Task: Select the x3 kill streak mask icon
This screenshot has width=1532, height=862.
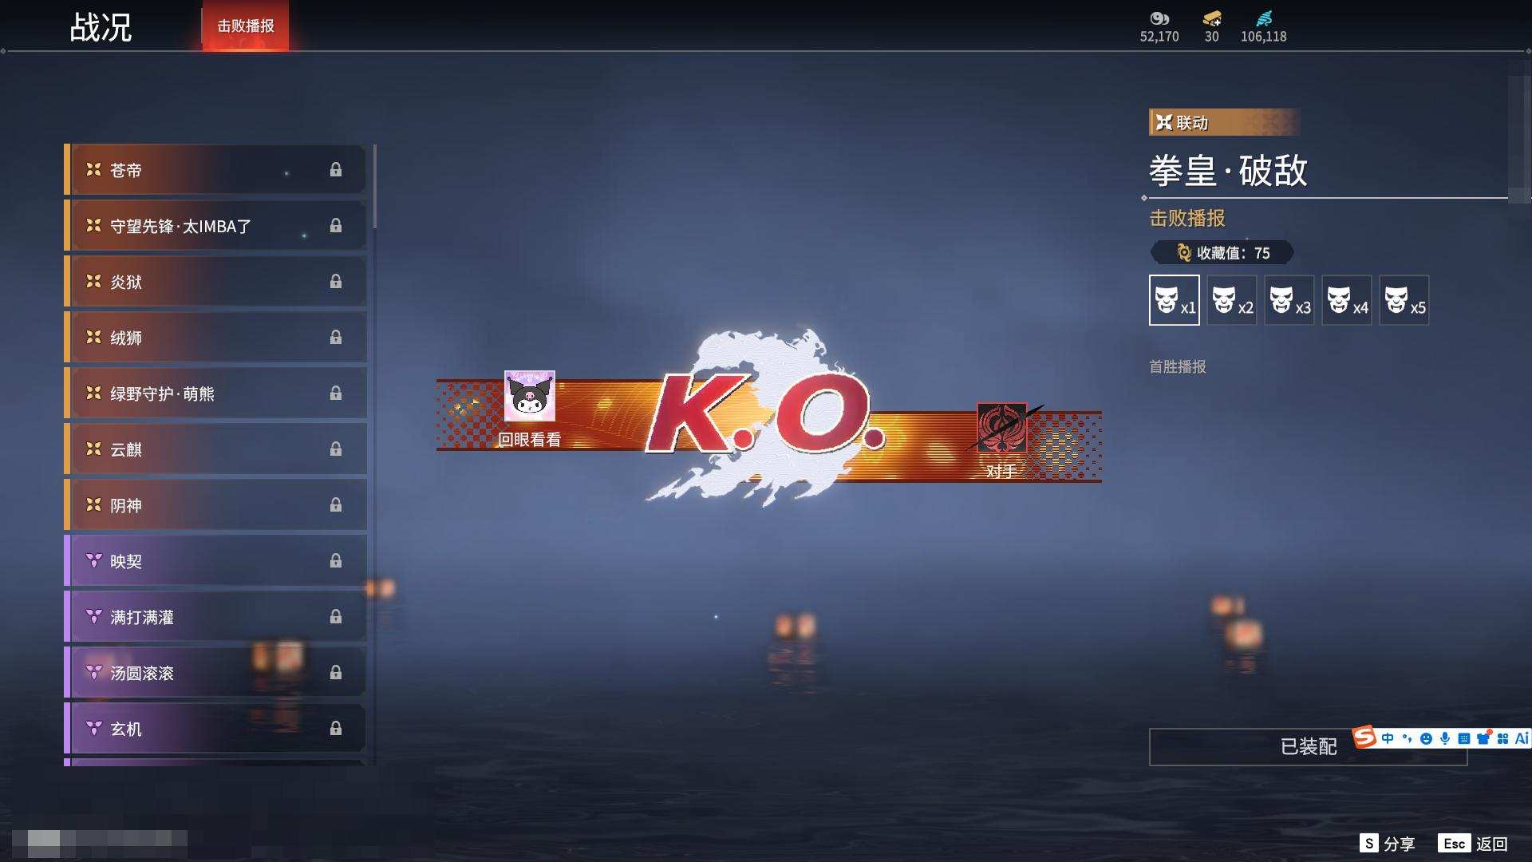Action: click(x=1289, y=300)
